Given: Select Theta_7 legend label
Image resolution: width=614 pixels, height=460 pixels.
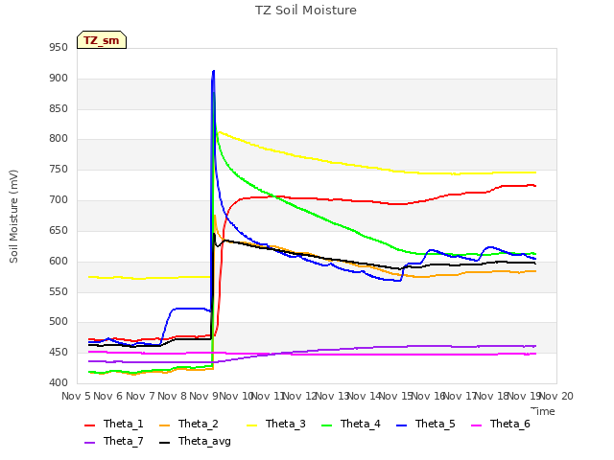Looking at the screenshot, I should coord(124,441).
